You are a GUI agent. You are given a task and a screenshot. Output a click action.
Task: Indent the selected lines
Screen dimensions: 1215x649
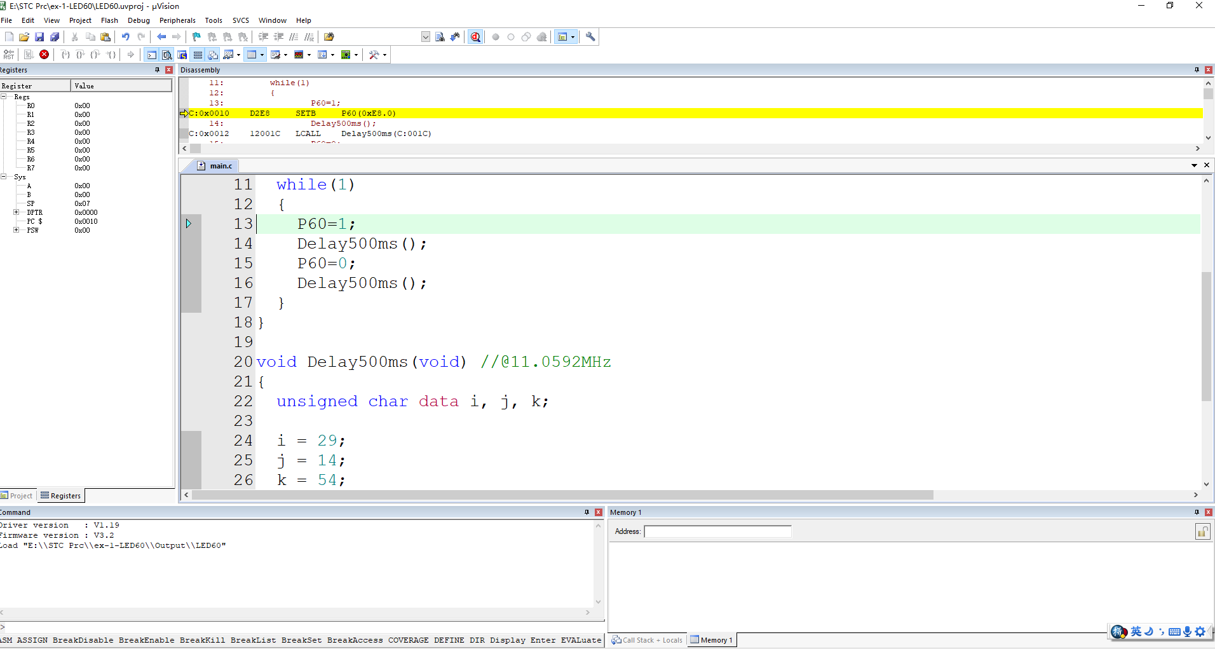pyautogui.click(x=263, y=37)
